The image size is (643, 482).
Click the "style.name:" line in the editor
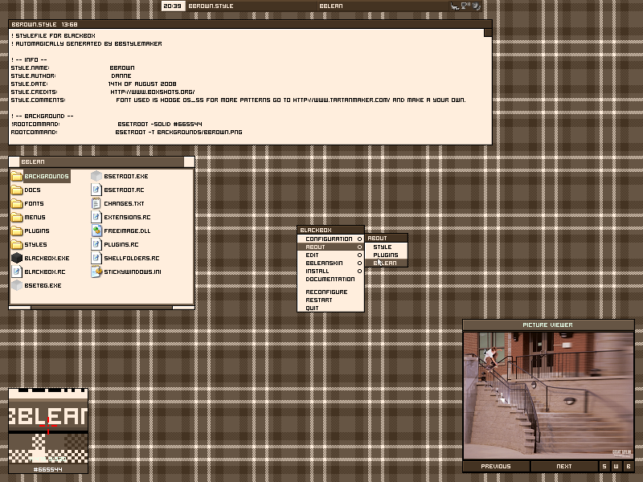[72, 68]
